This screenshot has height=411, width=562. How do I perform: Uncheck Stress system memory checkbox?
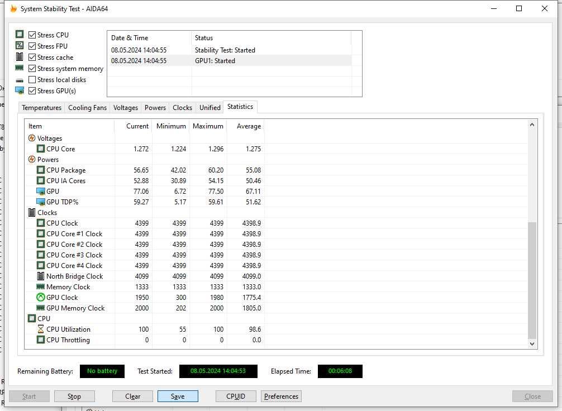[x=32, y=69]
